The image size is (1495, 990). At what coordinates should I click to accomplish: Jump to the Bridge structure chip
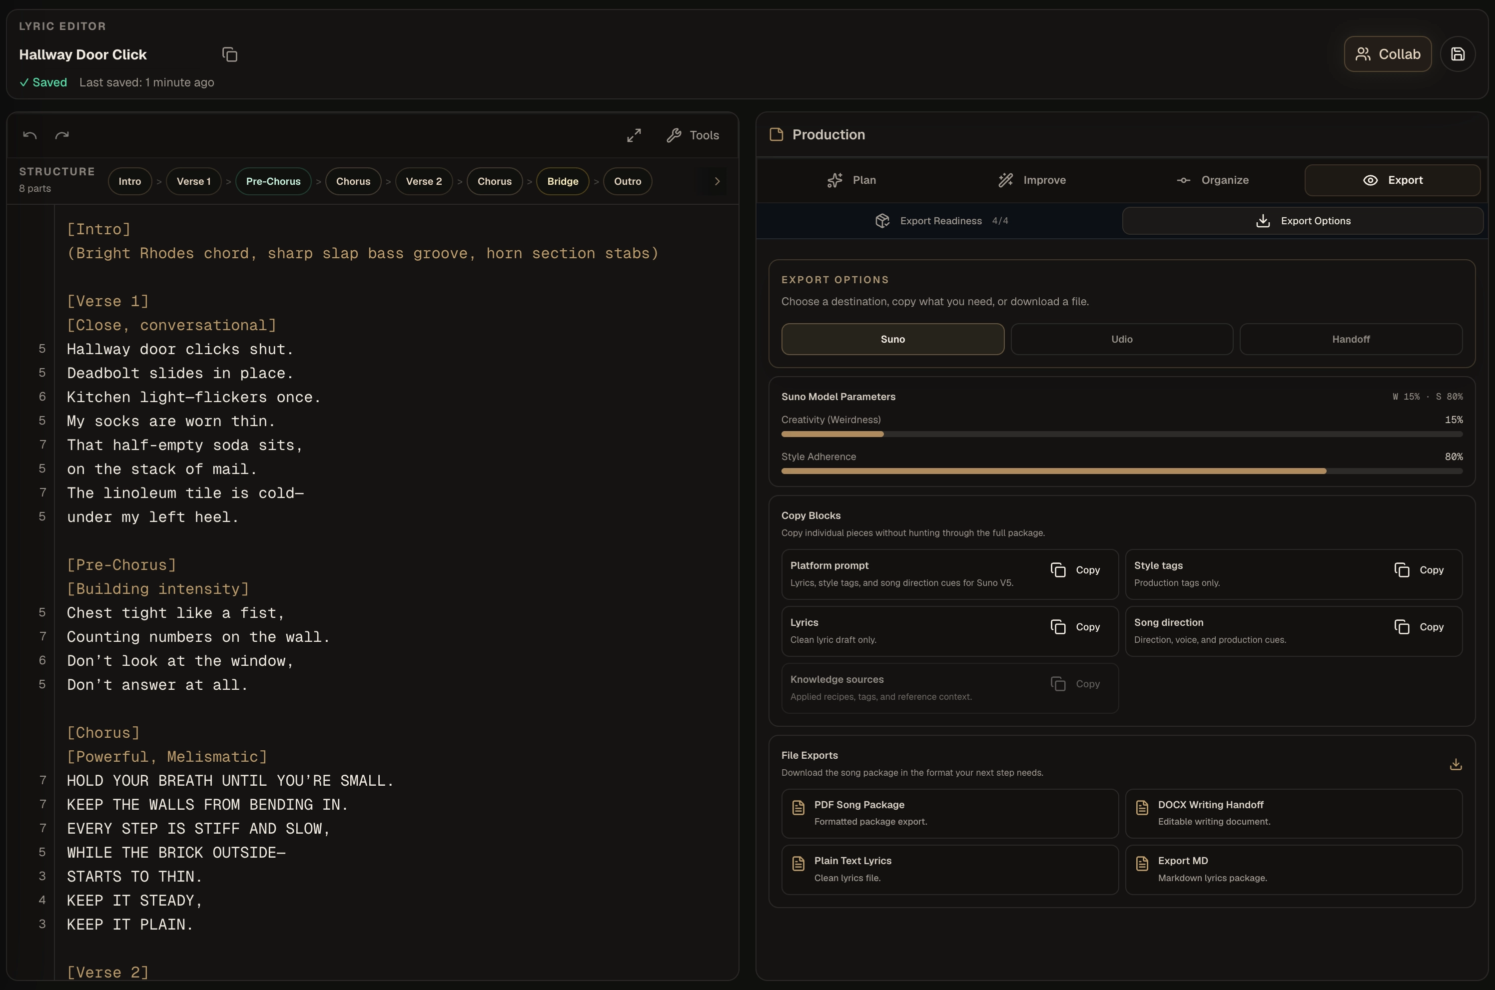562,181
